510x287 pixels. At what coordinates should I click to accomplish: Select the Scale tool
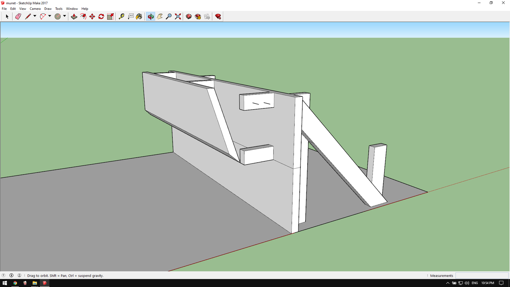click(x=110, y=16)
